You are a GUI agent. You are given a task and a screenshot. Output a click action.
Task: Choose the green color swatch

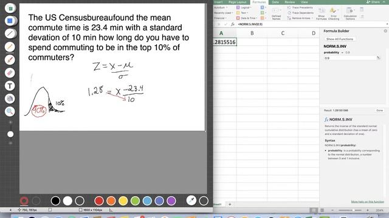135,201
